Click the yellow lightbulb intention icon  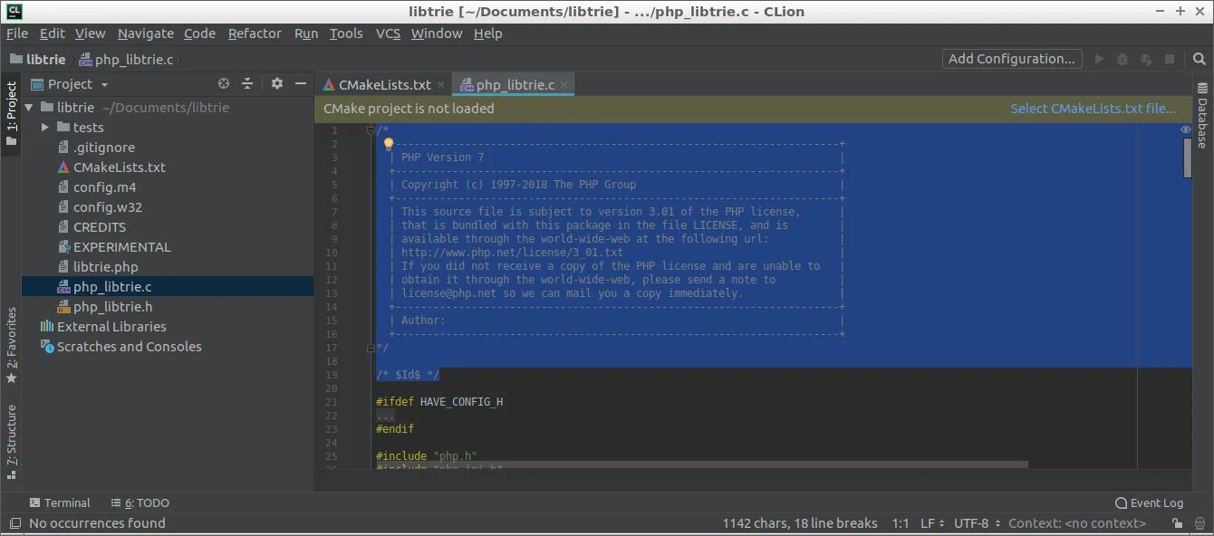[389, 143]
